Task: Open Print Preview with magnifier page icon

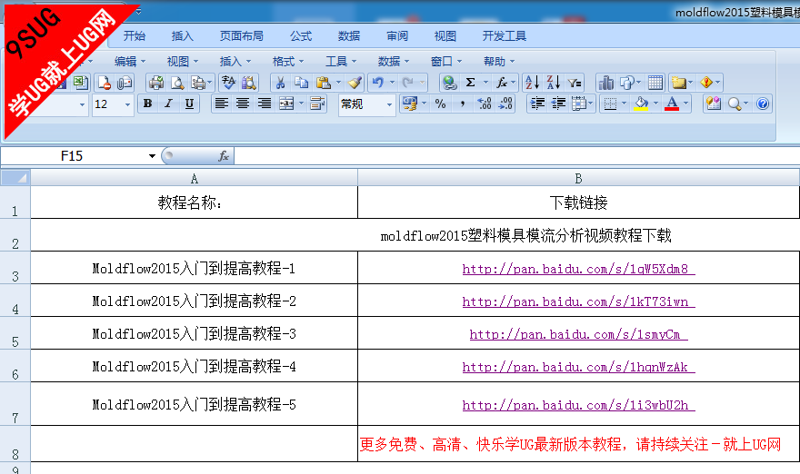Action: [177, 83]
